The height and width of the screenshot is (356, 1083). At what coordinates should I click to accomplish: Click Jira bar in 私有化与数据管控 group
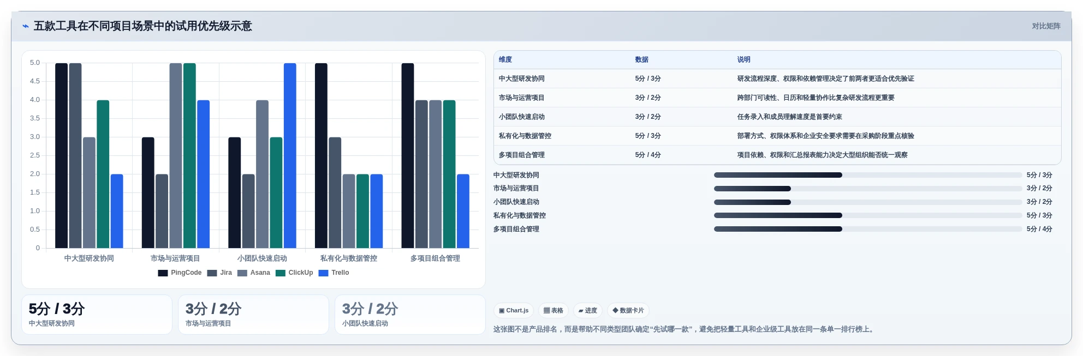335,193
